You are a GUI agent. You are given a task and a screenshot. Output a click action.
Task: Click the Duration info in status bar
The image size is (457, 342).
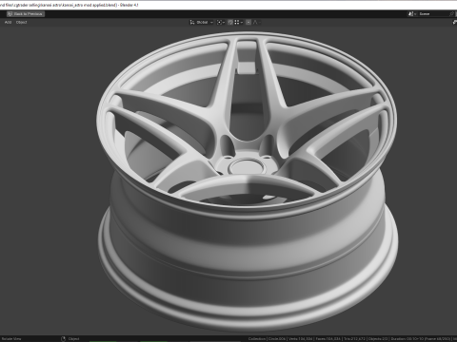click(421, 339)
